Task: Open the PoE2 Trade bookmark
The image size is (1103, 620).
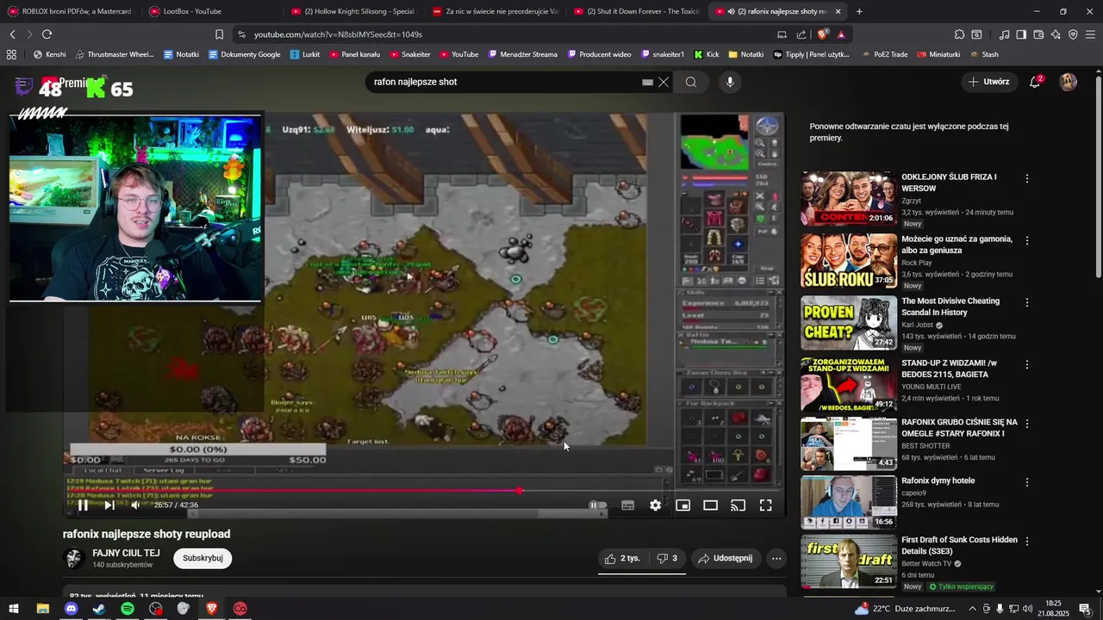Action: [x=883, y=54]
